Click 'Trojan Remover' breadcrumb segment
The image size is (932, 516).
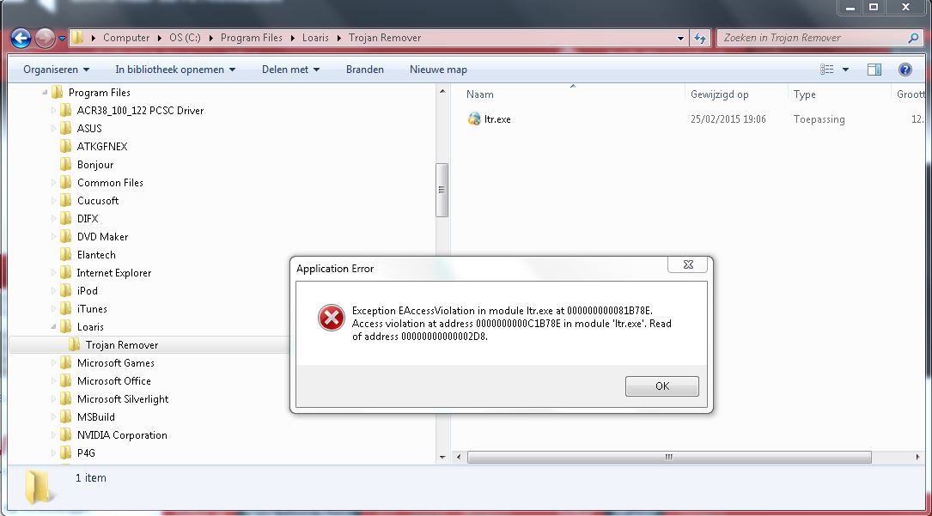pyautogui.click(x=385, y=38)
